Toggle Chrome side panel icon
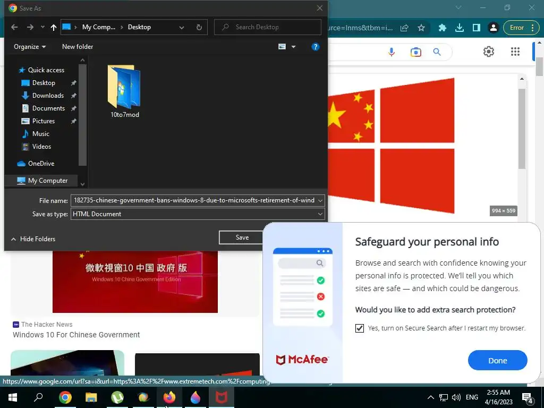The height and width of the screenshot is (408, 544). point(477,28)
